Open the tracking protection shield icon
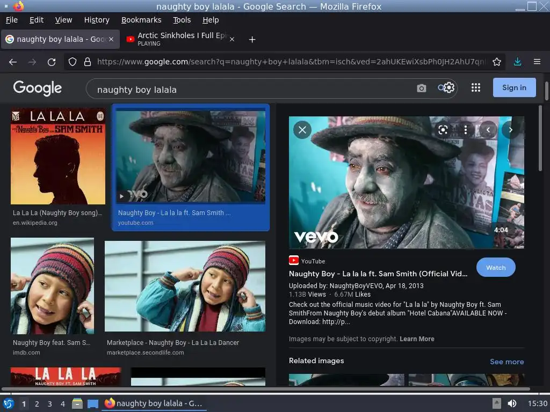 pos(73,62)
